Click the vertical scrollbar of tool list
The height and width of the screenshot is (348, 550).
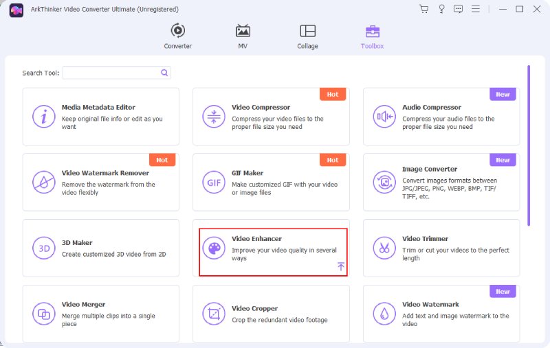pyautogui.click(x=529, y=146)
